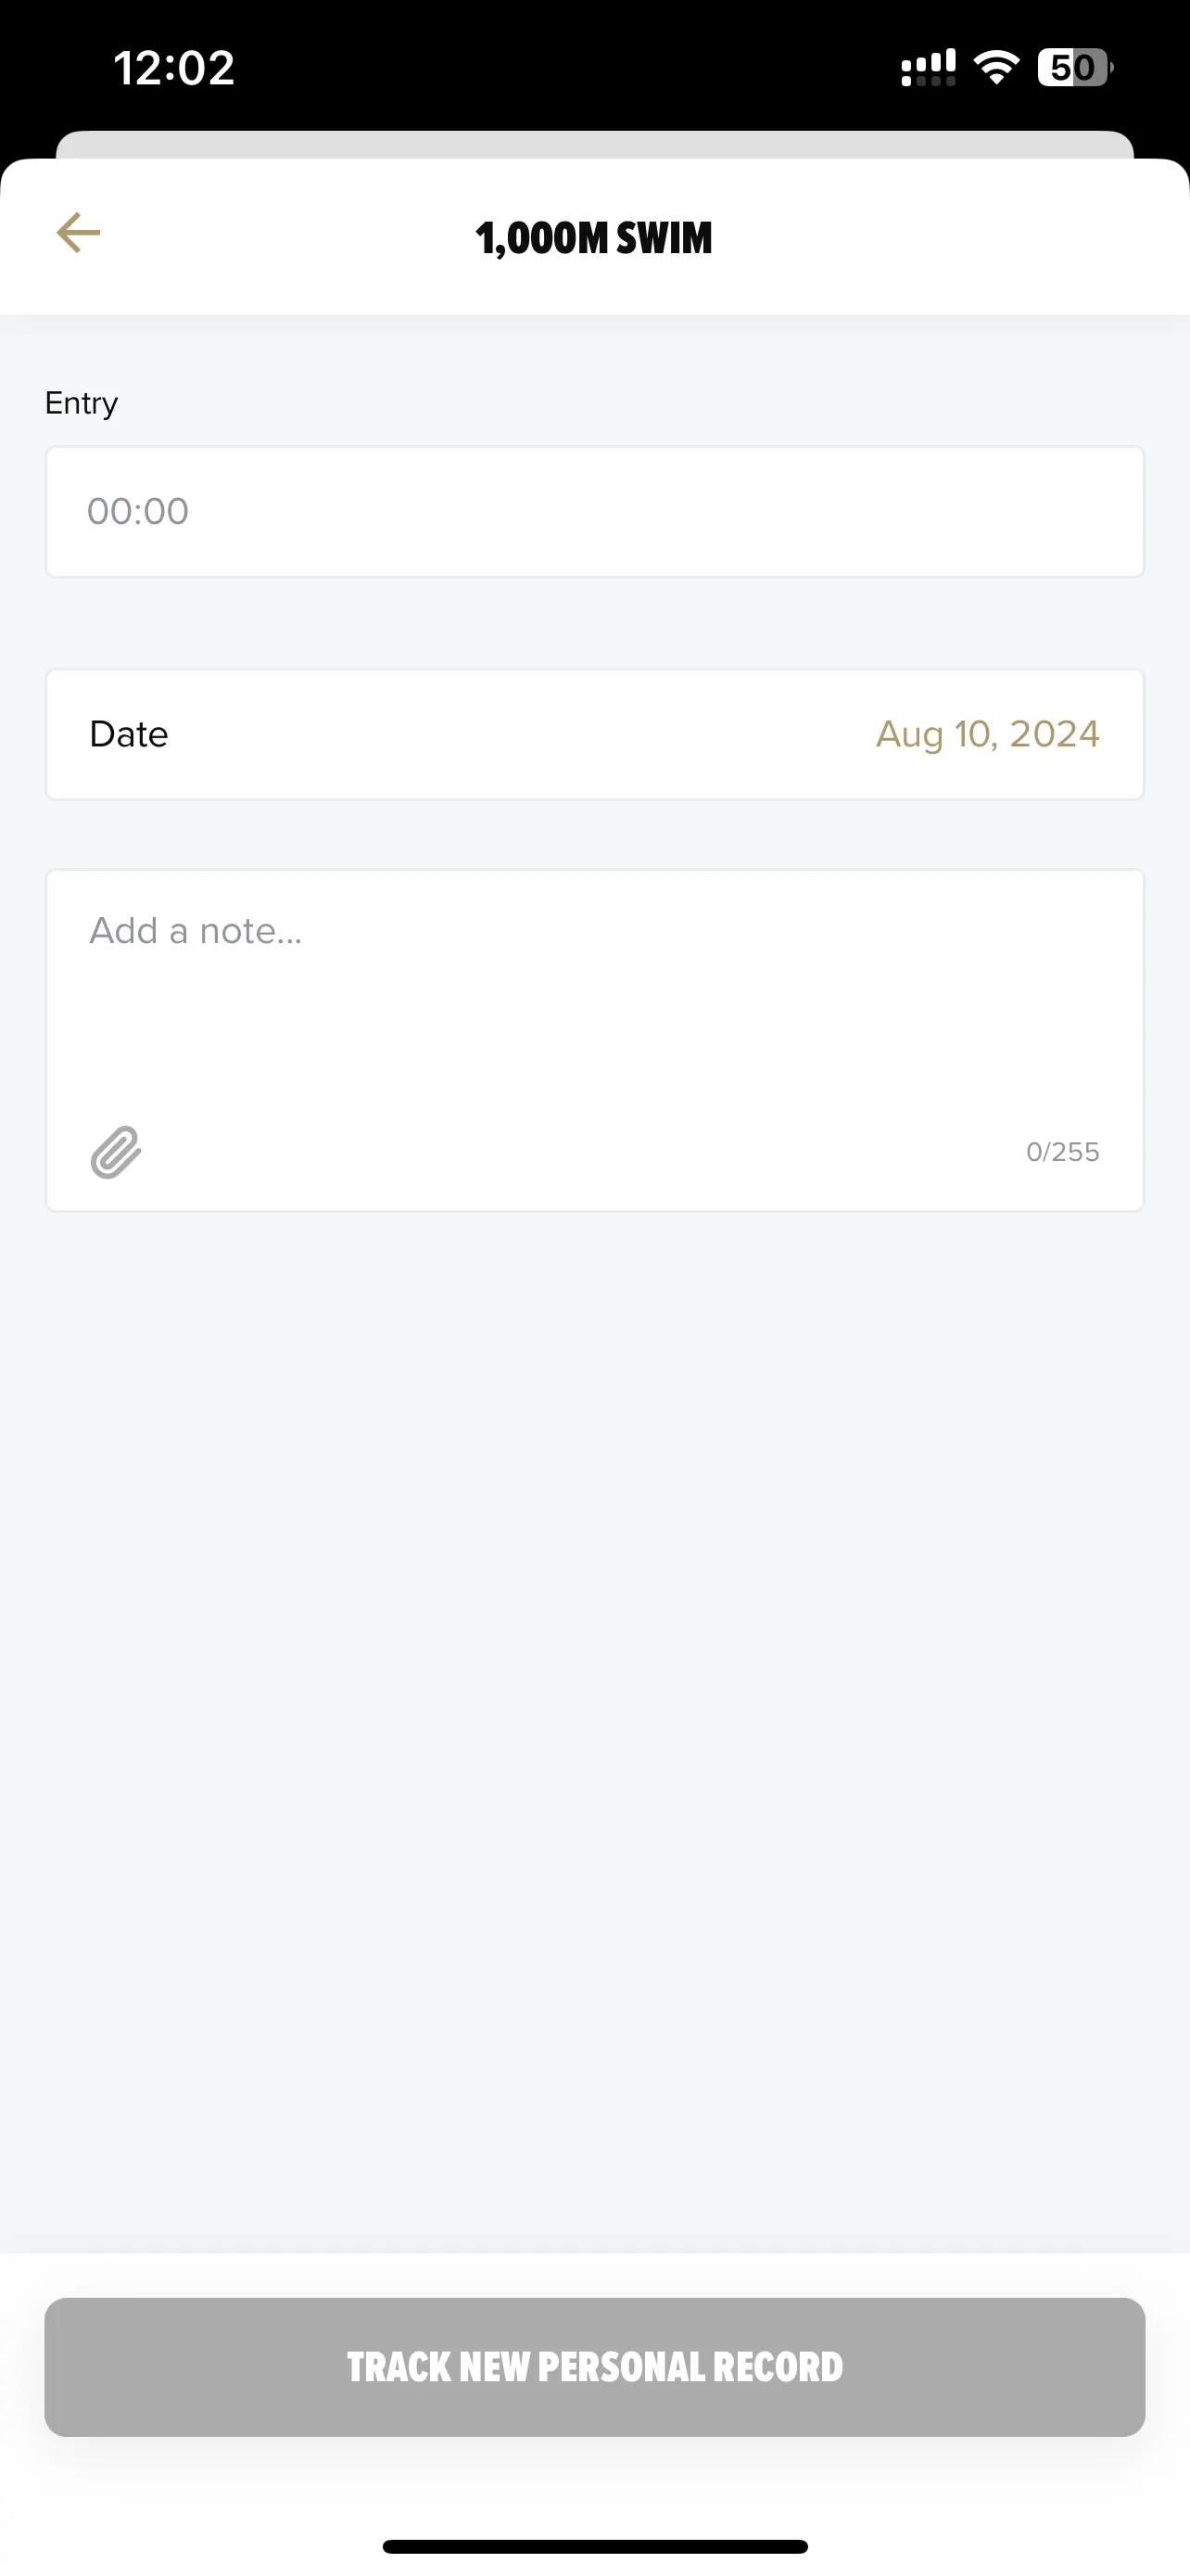Tap the Wi-Fi status icon
Image resolution: width=1190 pixels, height=2576 pixels.
[x=996, y=67]
